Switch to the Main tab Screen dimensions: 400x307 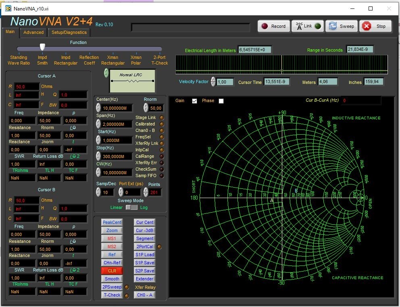pos(10,31)
